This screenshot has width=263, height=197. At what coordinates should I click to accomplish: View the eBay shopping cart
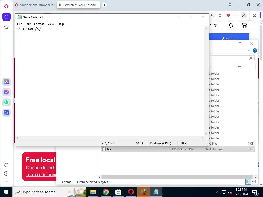[x=244, y=25]
